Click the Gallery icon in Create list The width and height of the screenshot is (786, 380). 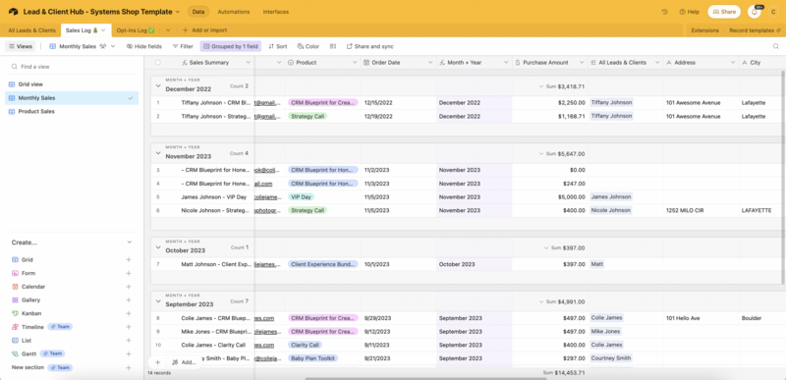point(15,299)
